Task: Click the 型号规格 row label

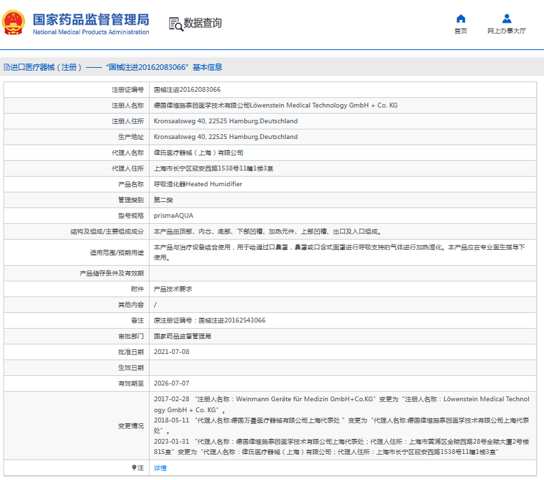Action: (x=131, y=216)
